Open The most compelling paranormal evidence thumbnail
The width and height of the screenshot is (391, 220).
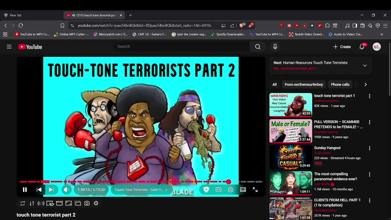tap(291, 183)
